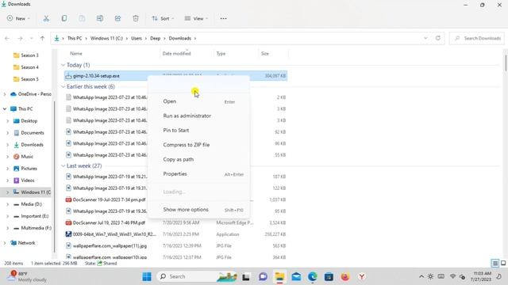
Task: Open the red Y app on taskbar
Action: pyautogui.click(x=362, y=276)
